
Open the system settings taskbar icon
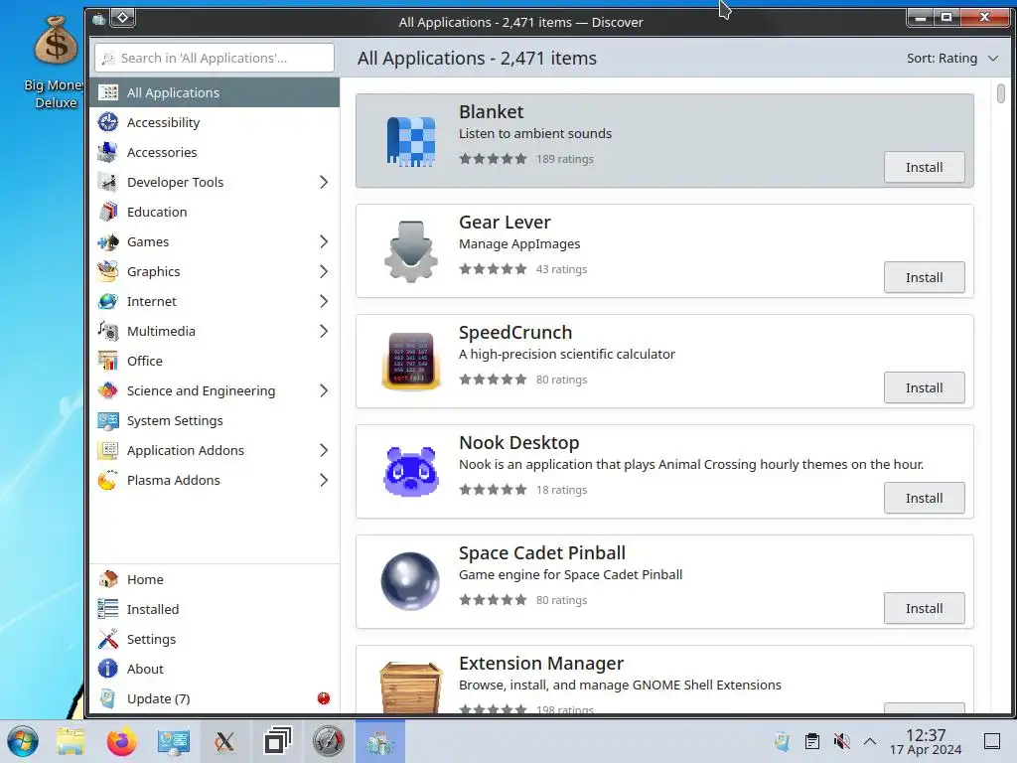(173, 741)
